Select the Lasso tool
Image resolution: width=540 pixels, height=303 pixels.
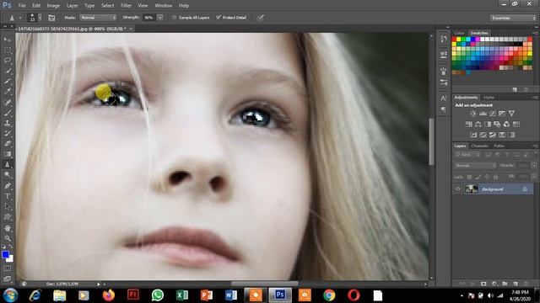coord(8,61)
